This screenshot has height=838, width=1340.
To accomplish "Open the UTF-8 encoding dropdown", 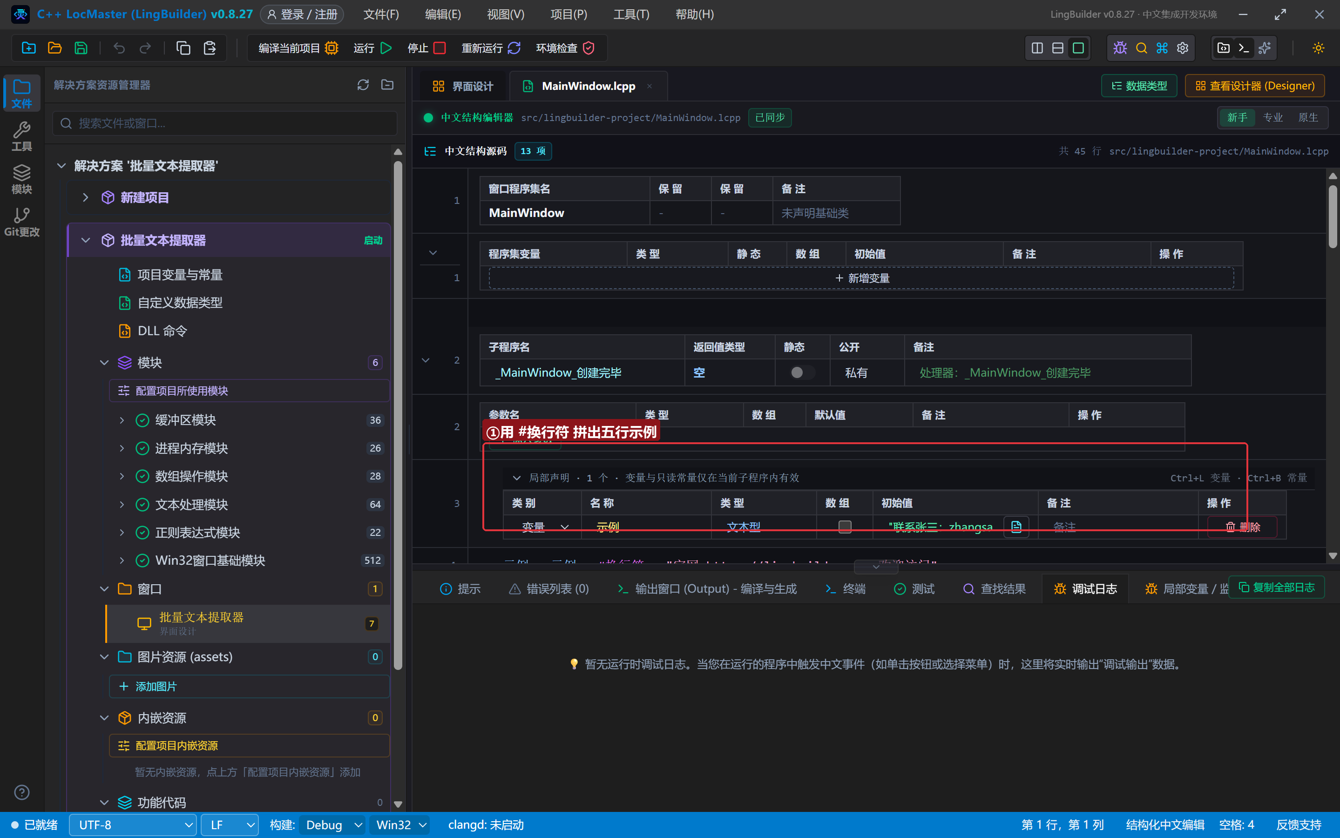I will pyautogui.click(x=133, y=824).
